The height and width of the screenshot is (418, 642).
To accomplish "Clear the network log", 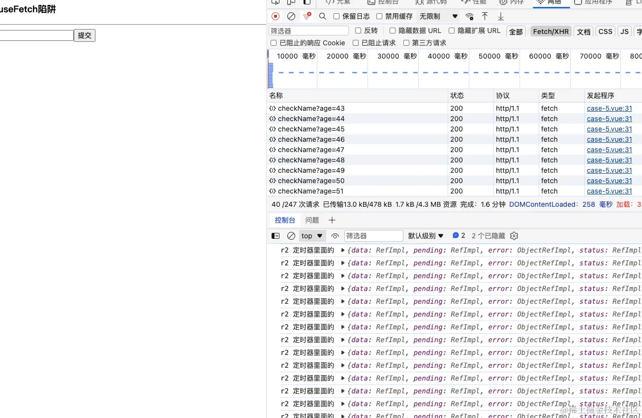I will 291,16.
